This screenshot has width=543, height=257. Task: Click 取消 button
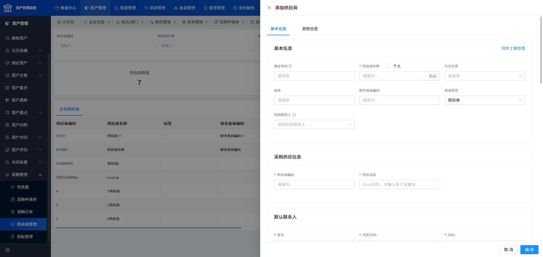coord(508,250)
